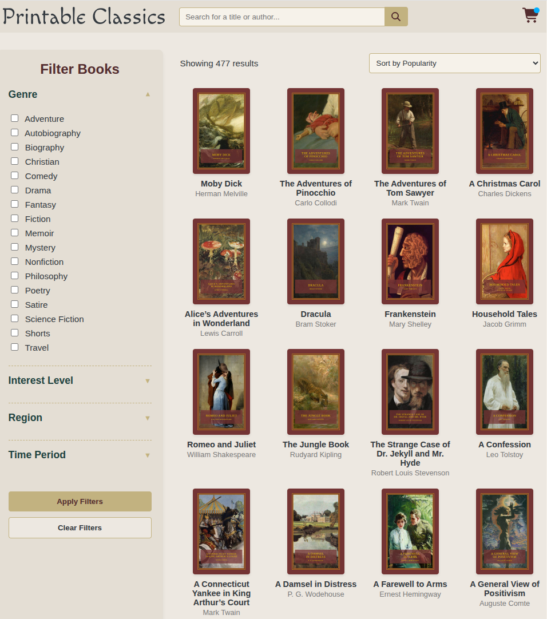Open the Sort by Popularity dropdown
Viewport: 547px width, 619px height.
[454, 63]
